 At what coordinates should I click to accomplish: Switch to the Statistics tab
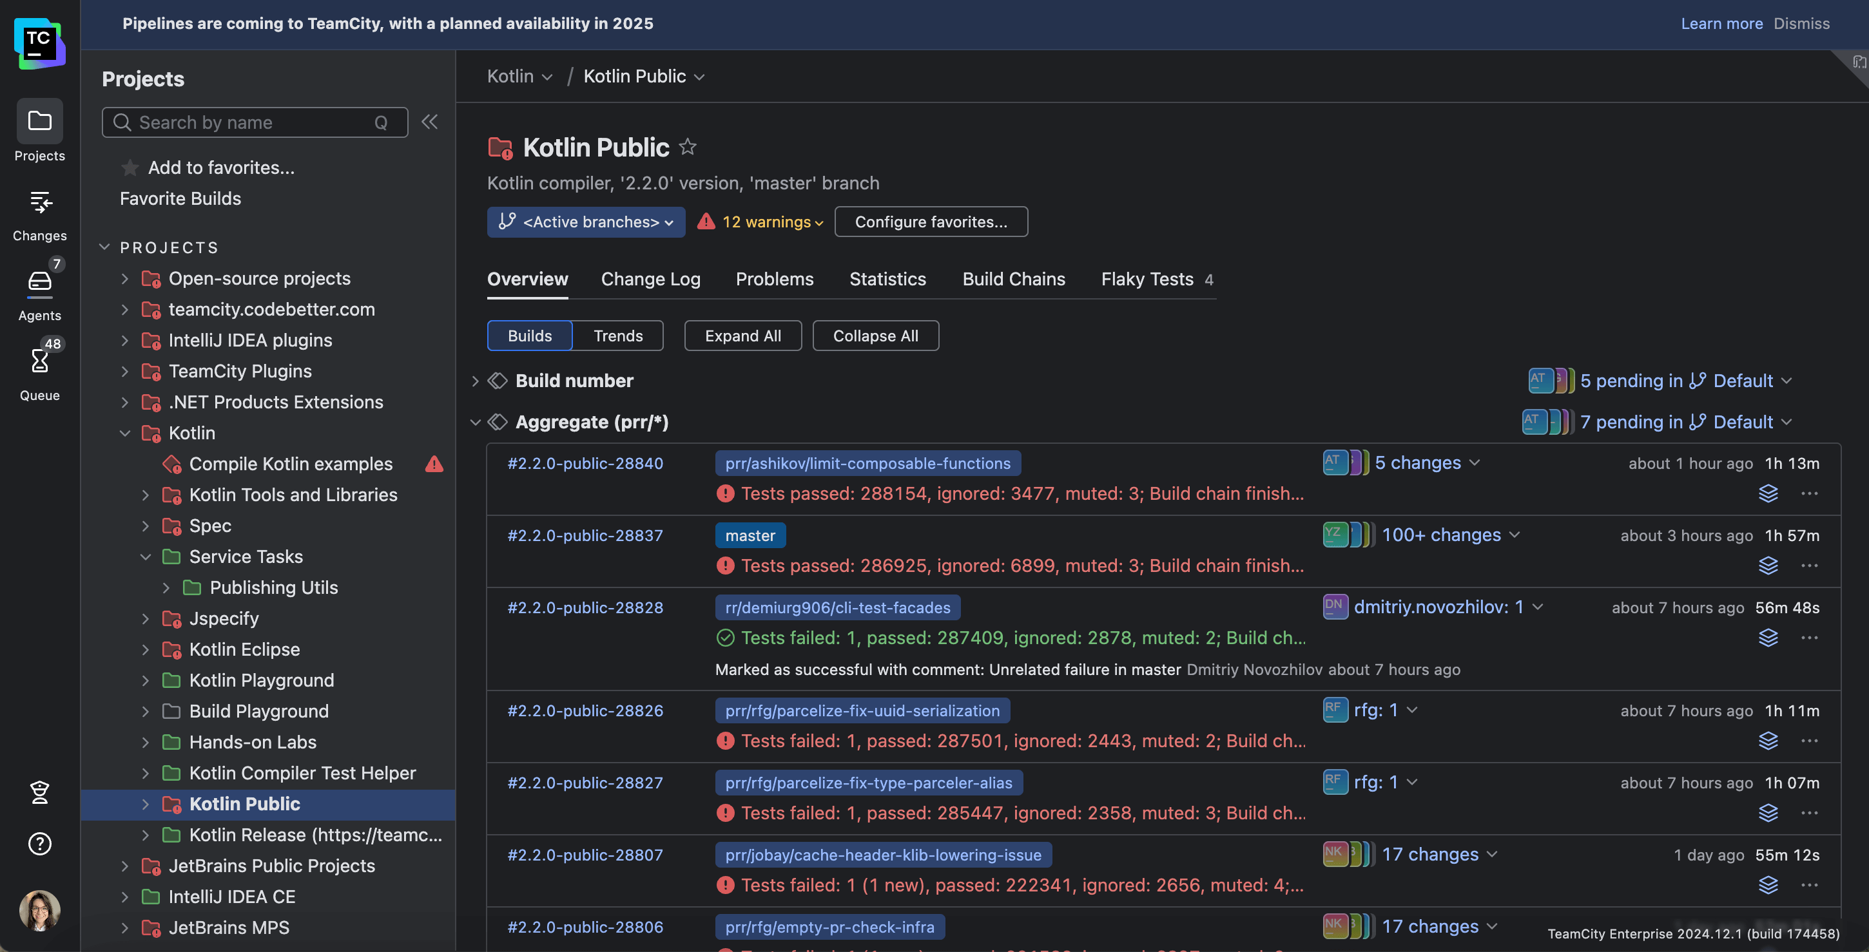887,279
